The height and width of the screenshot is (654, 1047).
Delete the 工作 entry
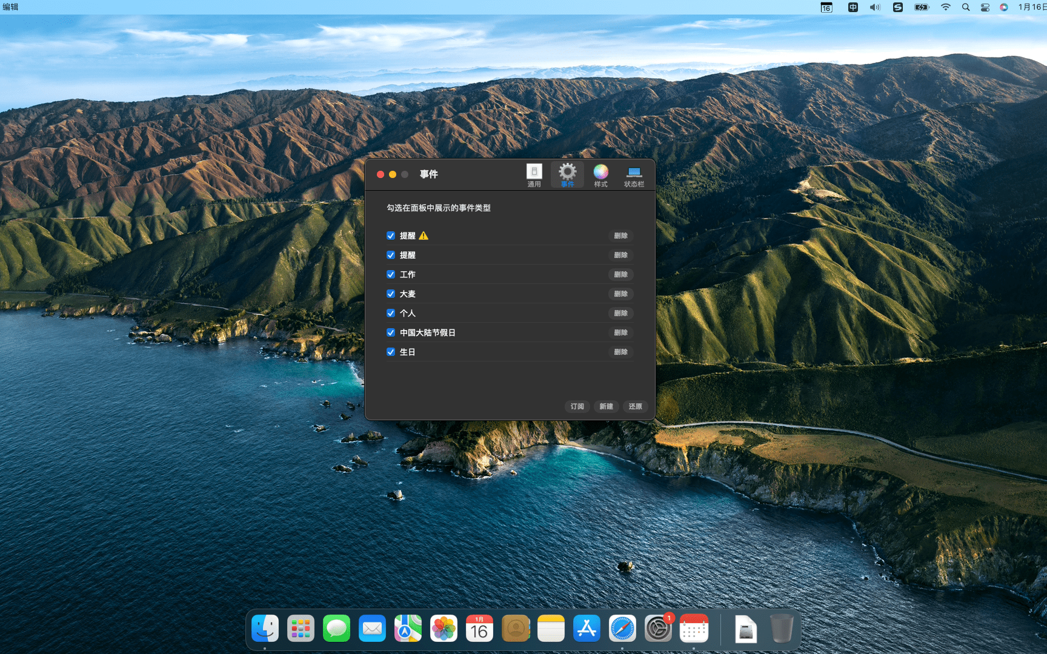coord(620,274)
